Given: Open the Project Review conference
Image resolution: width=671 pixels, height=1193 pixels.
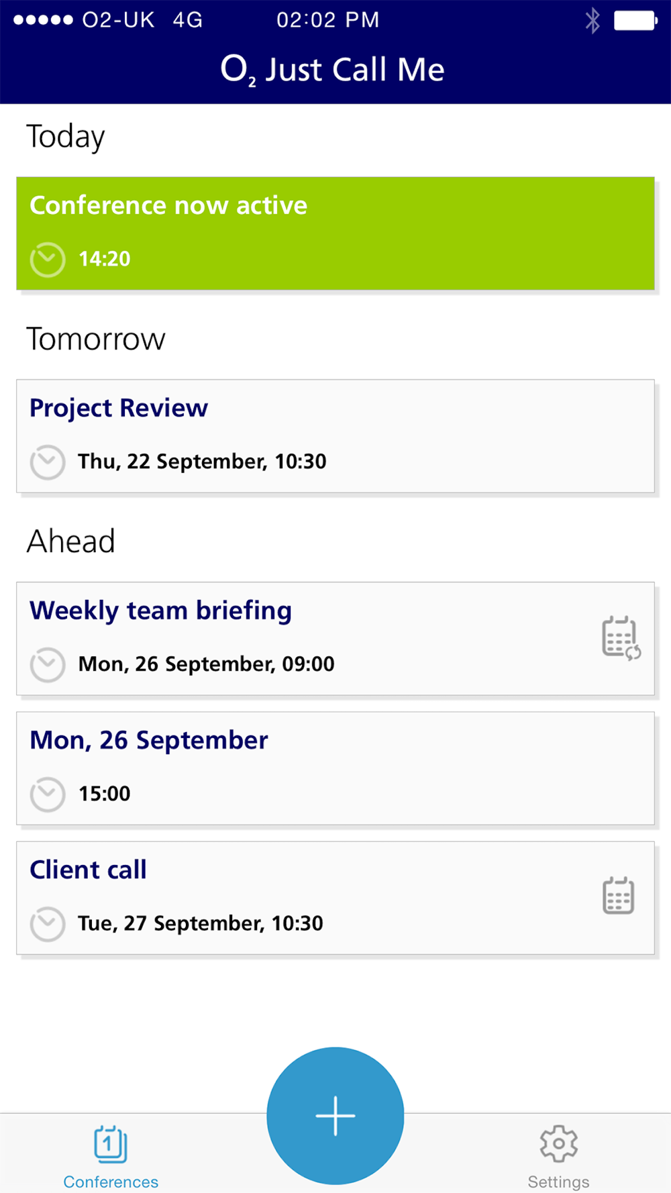Looking at the screenshot, I should [x=335, y=436].
